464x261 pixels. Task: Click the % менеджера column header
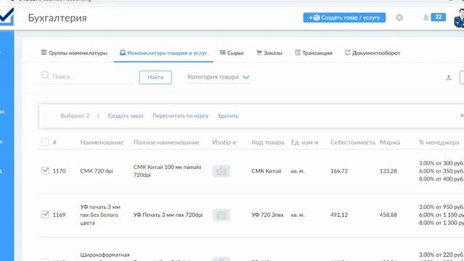point(439,142)
